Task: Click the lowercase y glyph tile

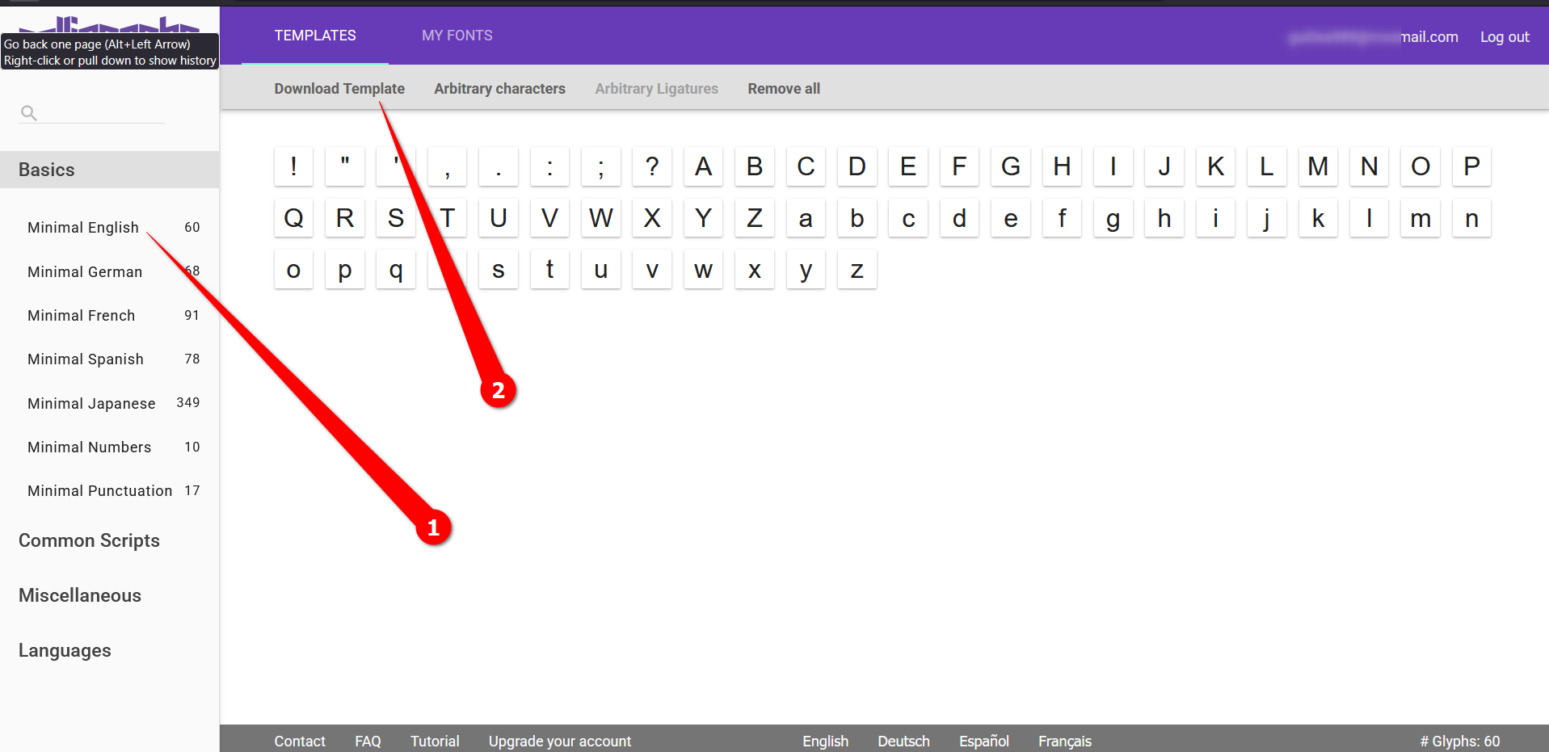Action: pos(806,270)
